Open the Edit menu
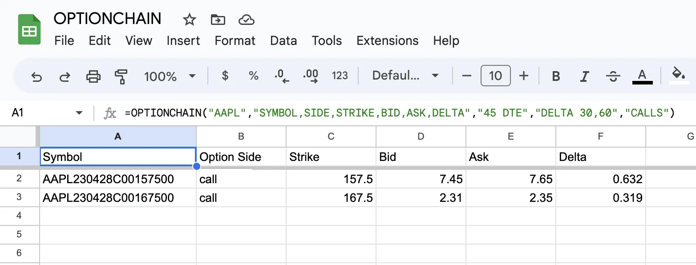 pos(100,41)
